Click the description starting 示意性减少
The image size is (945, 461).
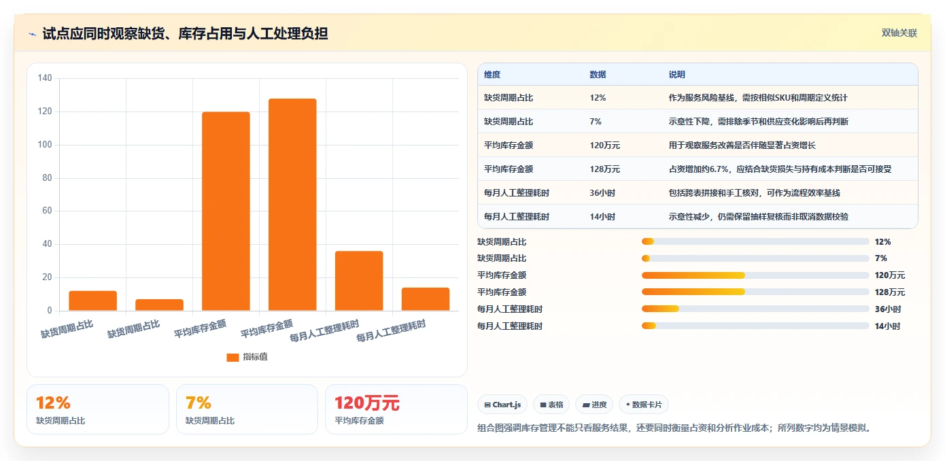click(x=759, y=217)
